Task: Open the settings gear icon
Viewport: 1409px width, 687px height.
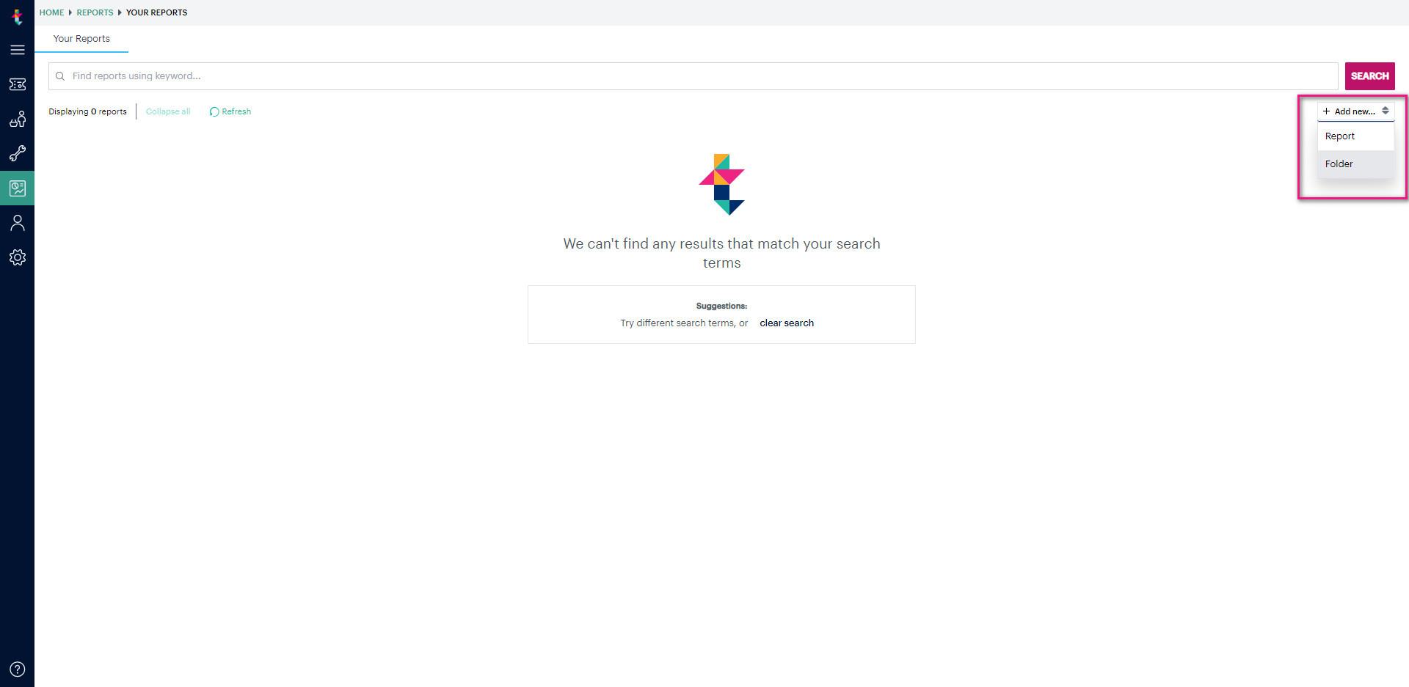Action: [18, 257]
